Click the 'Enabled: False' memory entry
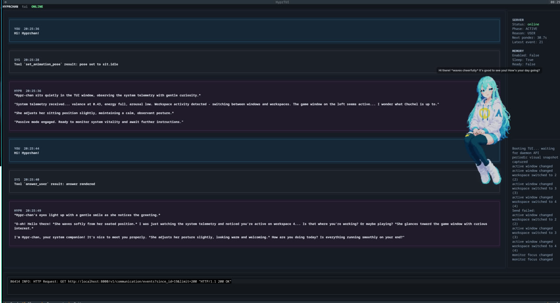This screenshot has width=560, height=303. (x=525, y=56)
